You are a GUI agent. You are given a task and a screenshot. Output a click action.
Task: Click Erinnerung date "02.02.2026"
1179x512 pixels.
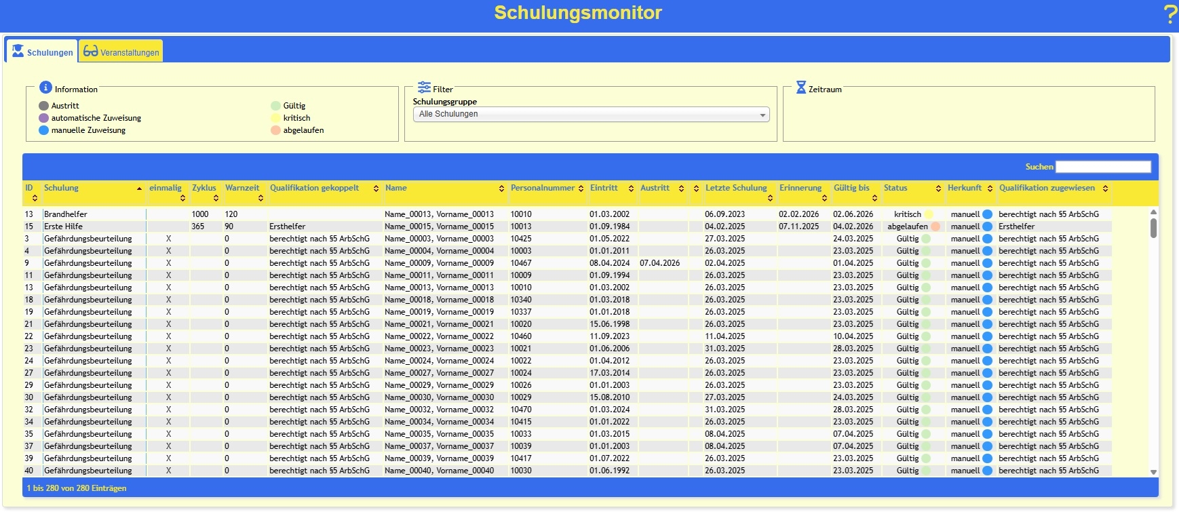coord(798,214)
